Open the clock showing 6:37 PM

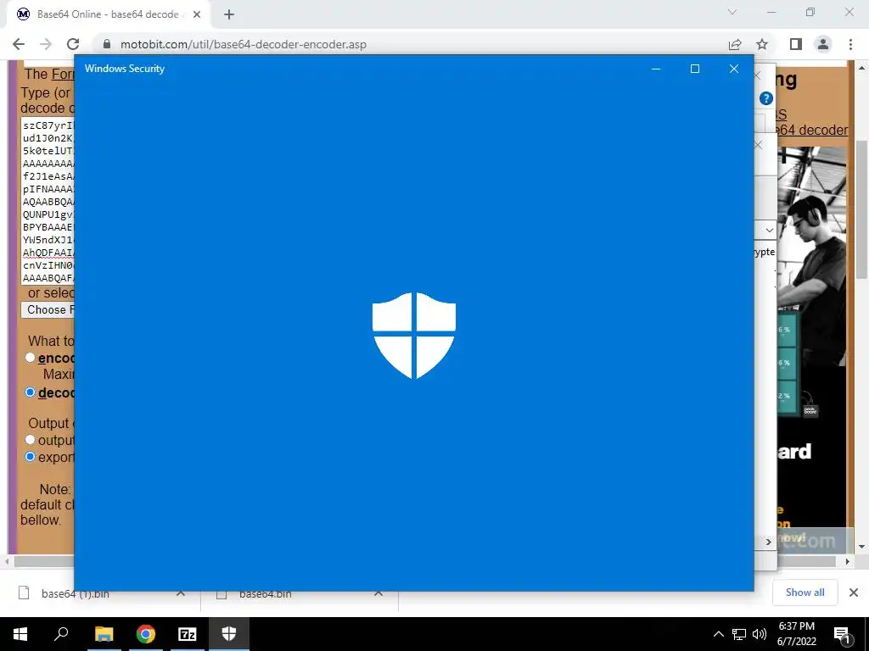click(796, 634)
